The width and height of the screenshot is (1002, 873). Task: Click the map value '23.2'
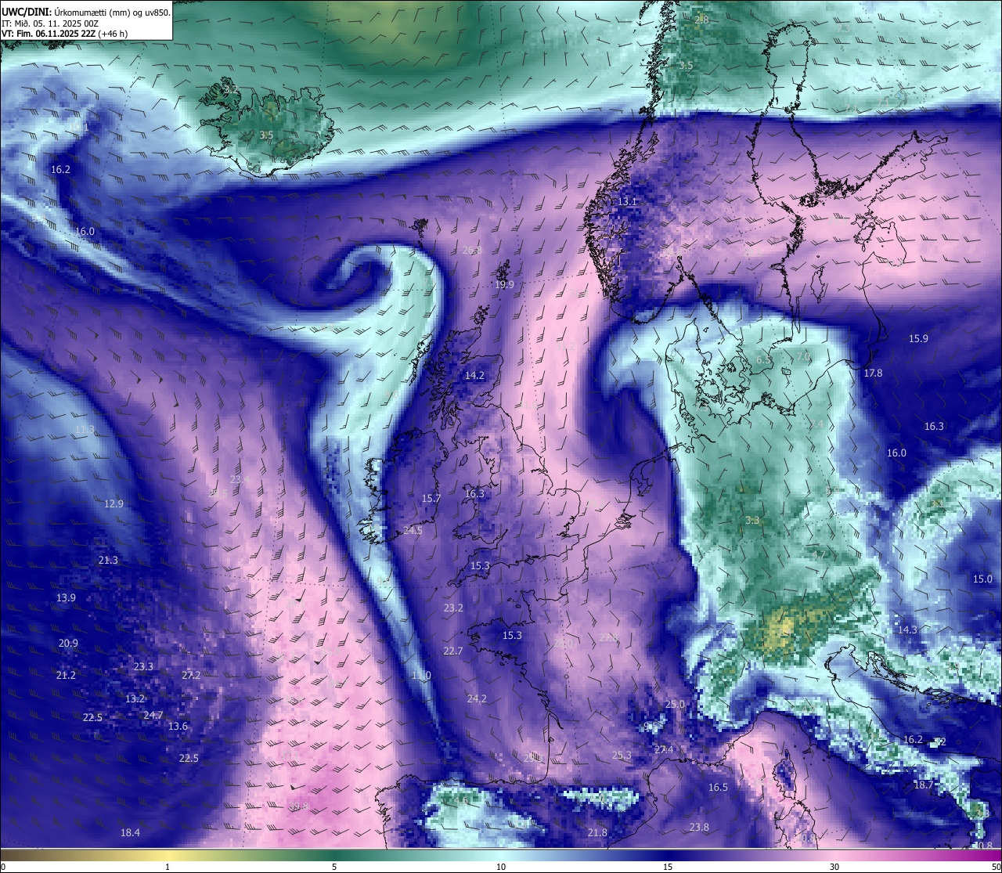[453, 608]
